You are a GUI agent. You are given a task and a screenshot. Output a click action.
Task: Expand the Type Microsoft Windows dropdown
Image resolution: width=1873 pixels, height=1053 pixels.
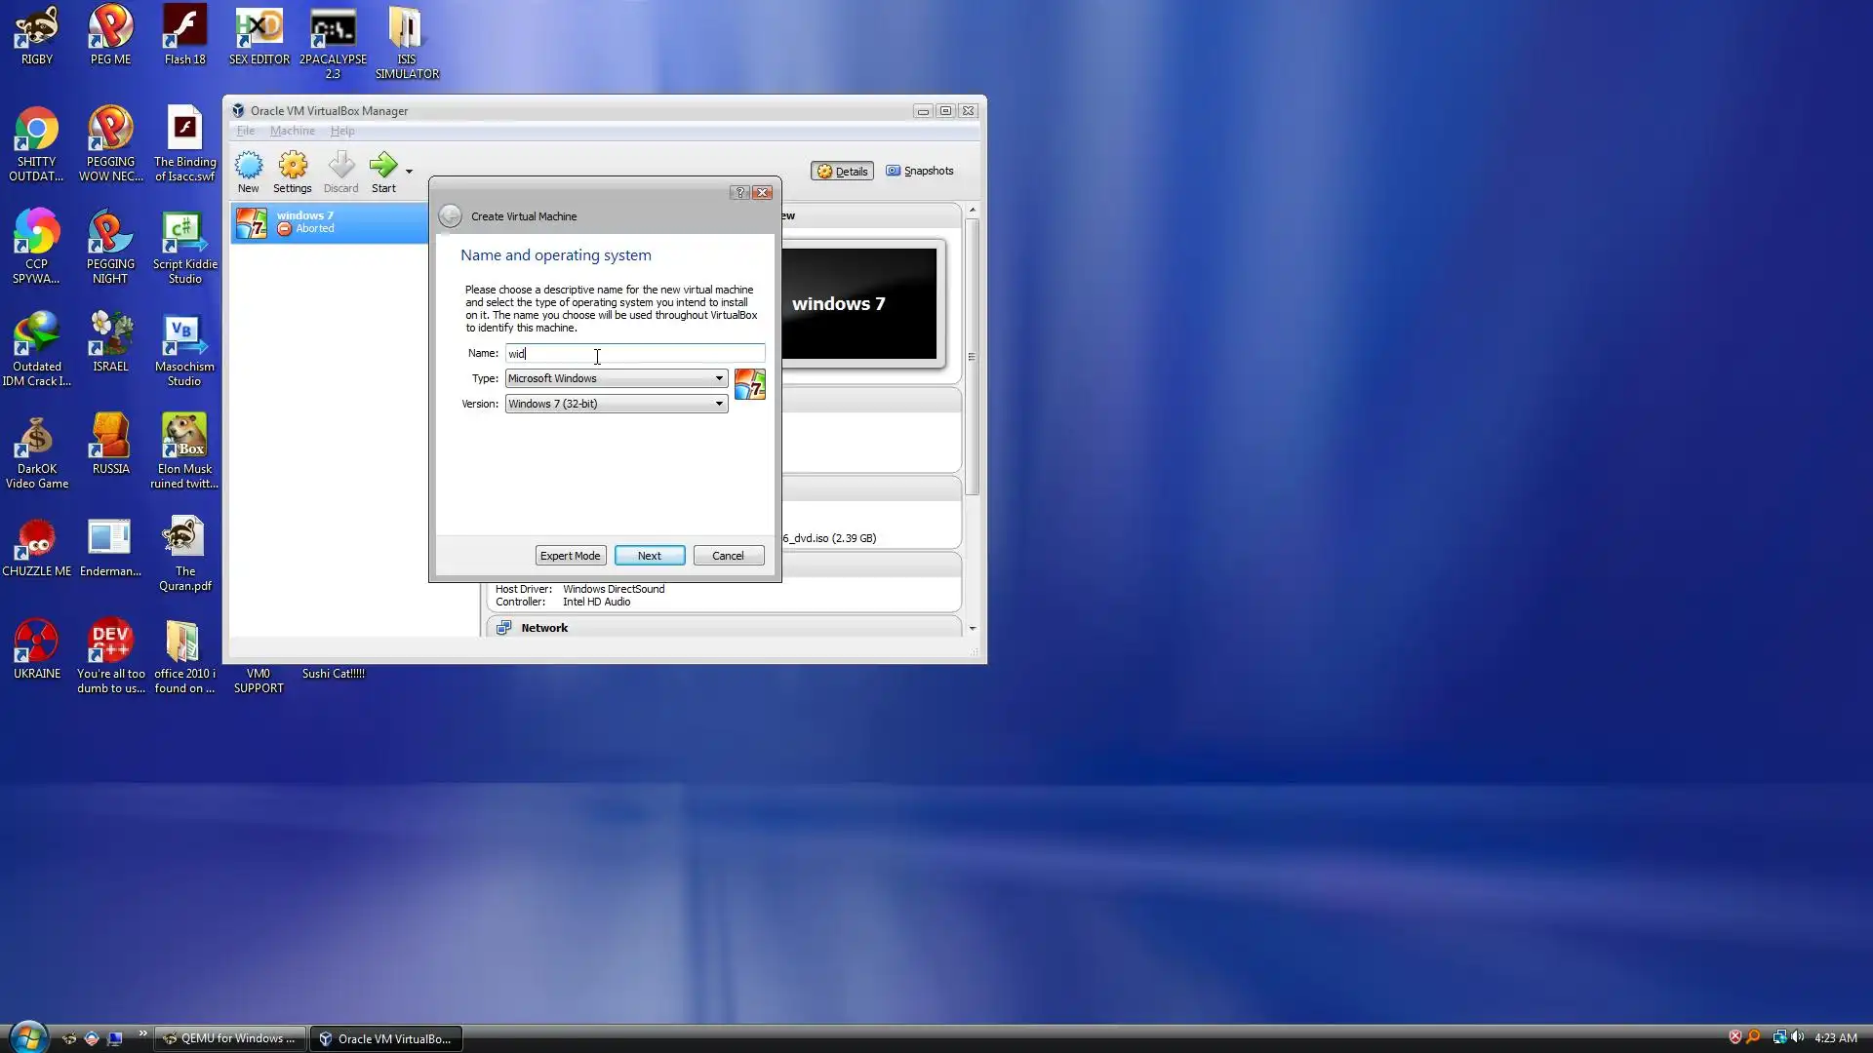click(x=616, y=378)
